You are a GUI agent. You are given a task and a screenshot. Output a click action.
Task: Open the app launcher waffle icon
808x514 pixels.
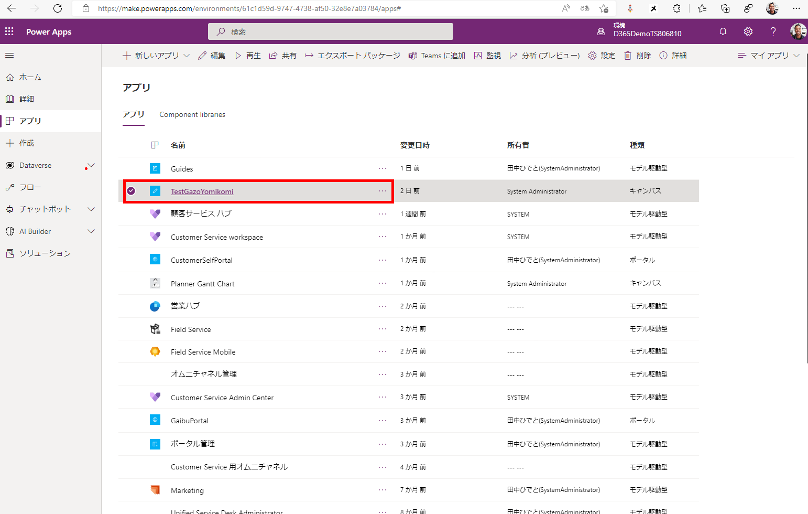click(9, 31)
